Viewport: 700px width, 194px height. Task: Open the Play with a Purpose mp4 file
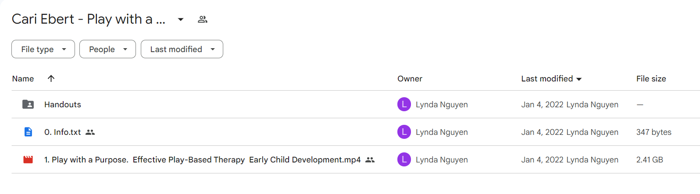pos(202,160)
